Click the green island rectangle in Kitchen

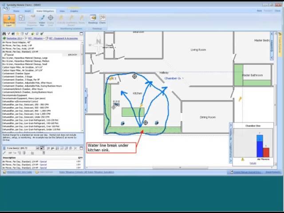[133, 112]
